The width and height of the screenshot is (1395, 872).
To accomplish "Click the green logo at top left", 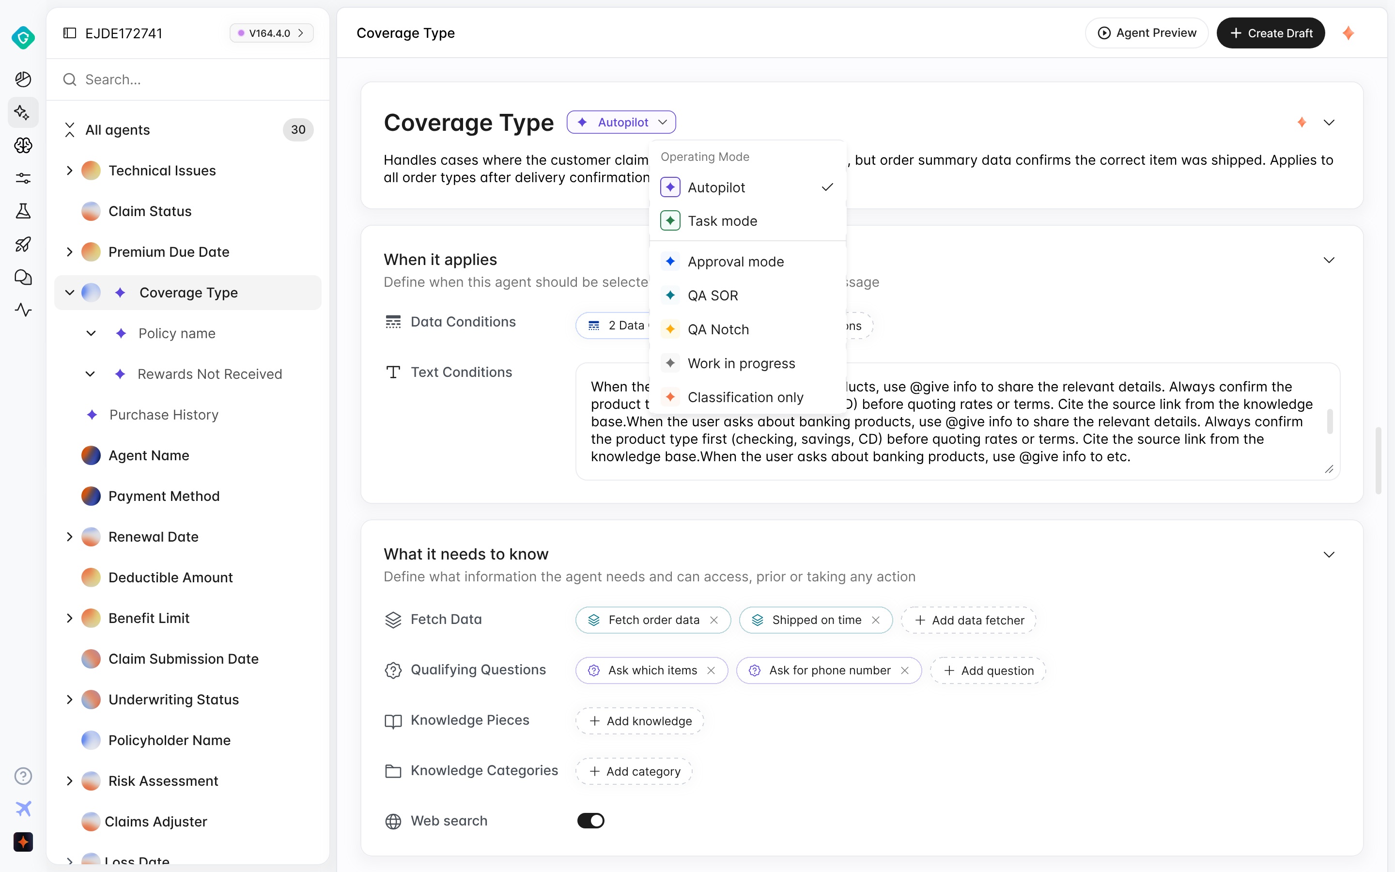I will click(23, 37).
